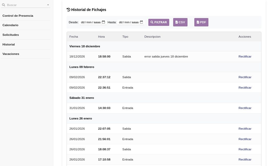Open the Hasta date calendar picker icon
Screen dimensions: 269x166
pos(142,22)
